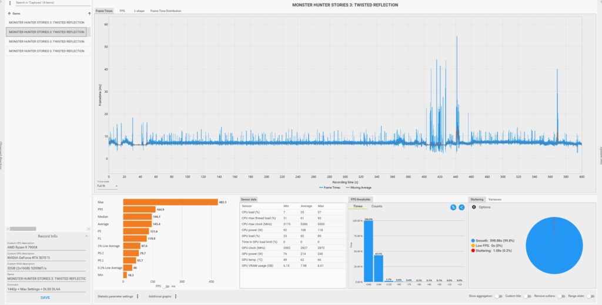Click the Sensor data tab header
This screenshot has width=602, height=305.
tap(249, 199)
